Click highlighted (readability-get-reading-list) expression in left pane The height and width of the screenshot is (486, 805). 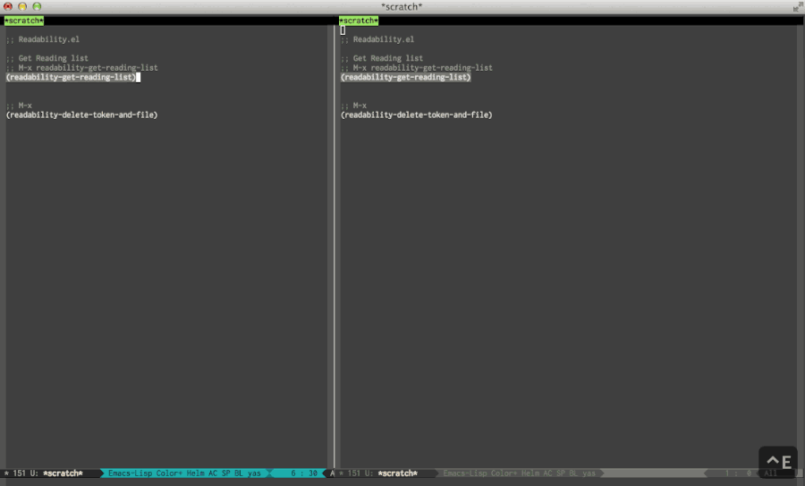(71, 78)
